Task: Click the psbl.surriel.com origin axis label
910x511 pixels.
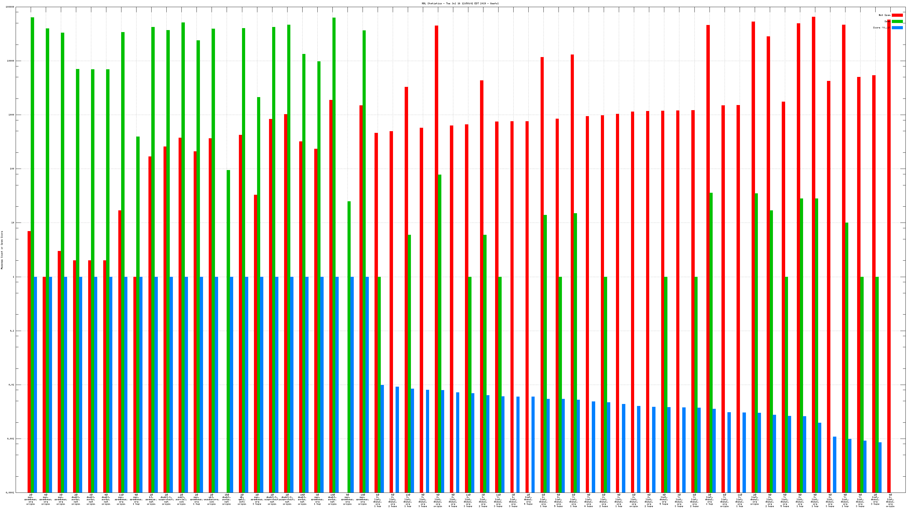Action: pyautogui.click(x=181, y=499)
